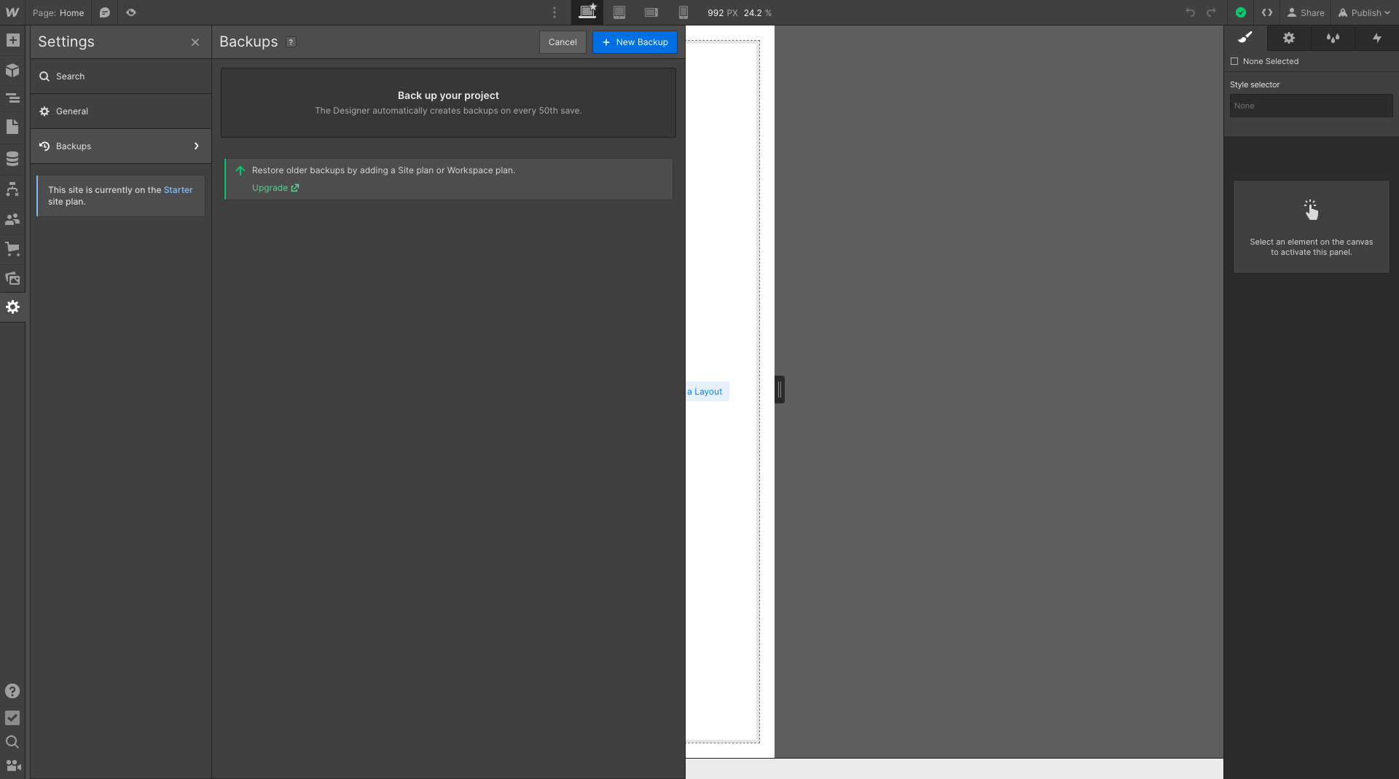Click the 'a Layout' link on canvas
This screenshot has width=1399, height=779.
click(705, 392)
